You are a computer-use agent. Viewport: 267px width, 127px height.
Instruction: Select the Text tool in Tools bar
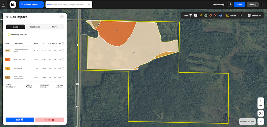click(x=191, y=15)
